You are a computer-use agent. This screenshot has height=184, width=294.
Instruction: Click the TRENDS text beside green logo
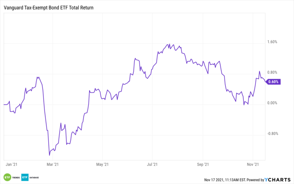click(x=15, y=177)
